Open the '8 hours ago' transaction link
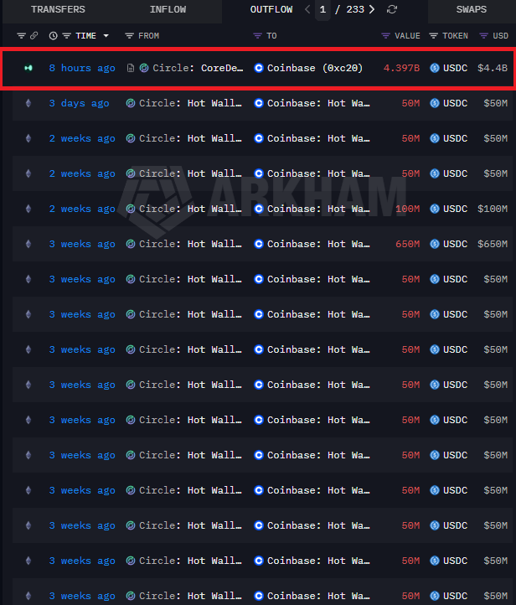This screenshot has height=605, width=516. [82, 68]
